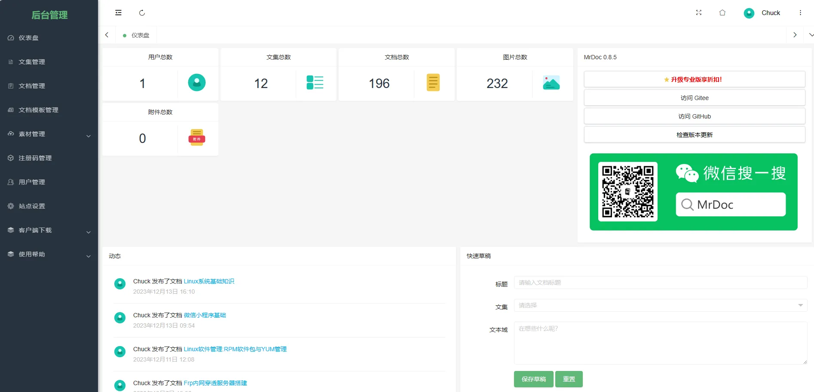Open the tab options dropdown arrow at right
Screen dimensions: 814x392
coord(811,35)
